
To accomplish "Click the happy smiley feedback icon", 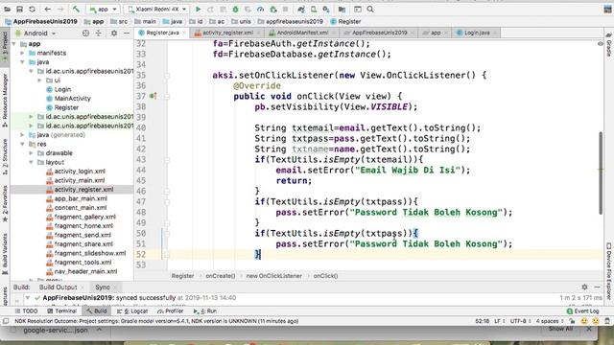I will tap(584, 321).
